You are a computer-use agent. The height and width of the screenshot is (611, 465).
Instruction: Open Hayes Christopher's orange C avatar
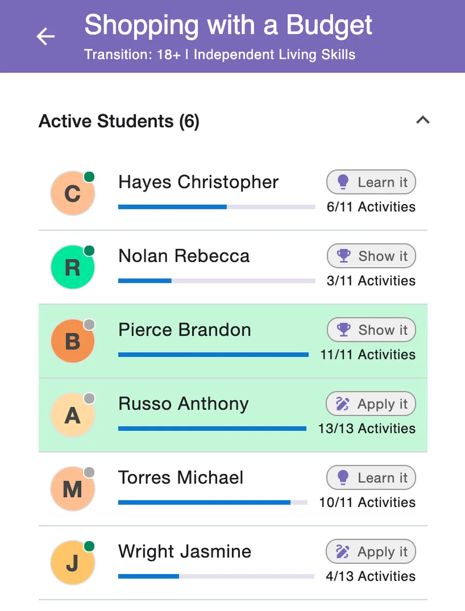click(x=73, y=193)
